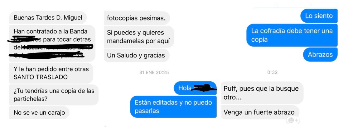The height and width of the screenshot is (127, 343).
Task: Click the '31 ENE 20:25' timestamp
Action: click(x=154, y=73)
